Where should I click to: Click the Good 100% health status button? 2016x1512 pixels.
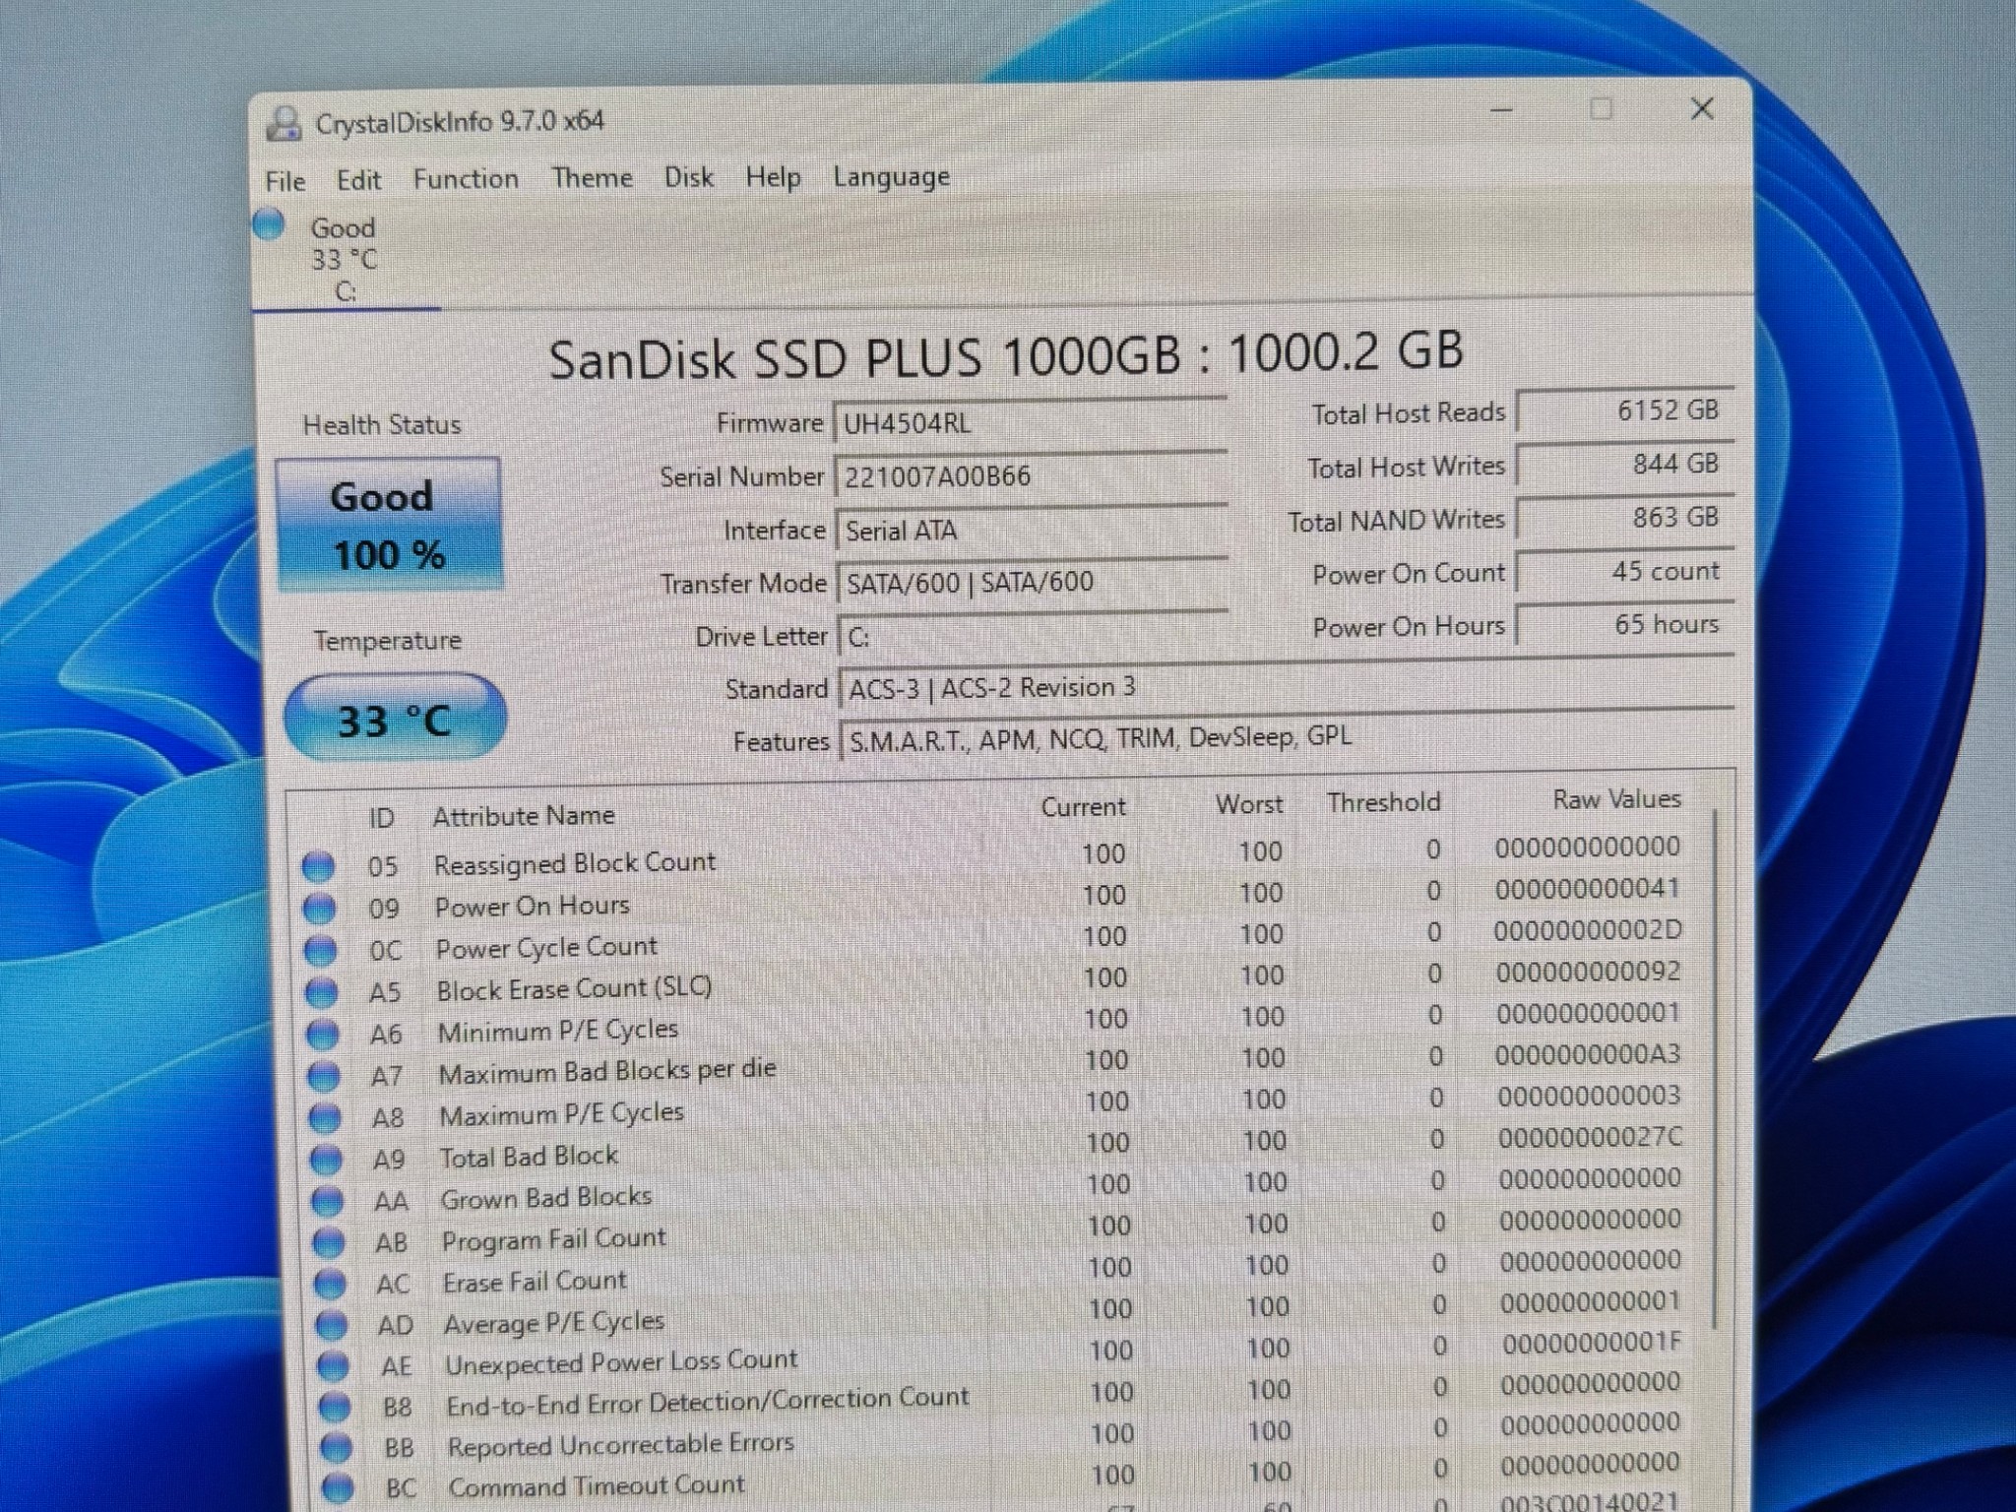click(387, 523)
